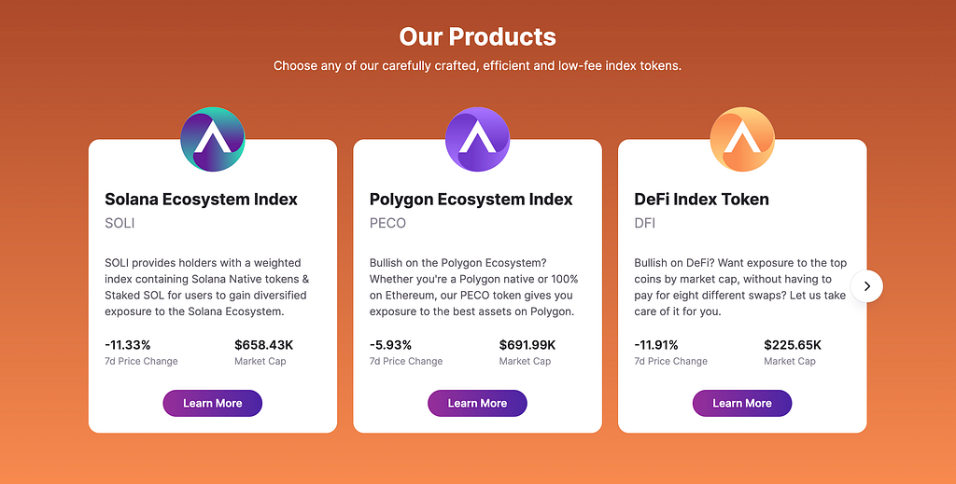Click the Polygon Ecosystem Index purple logo
This screenshot has width=956, height=484.
[x=477, y=139]
